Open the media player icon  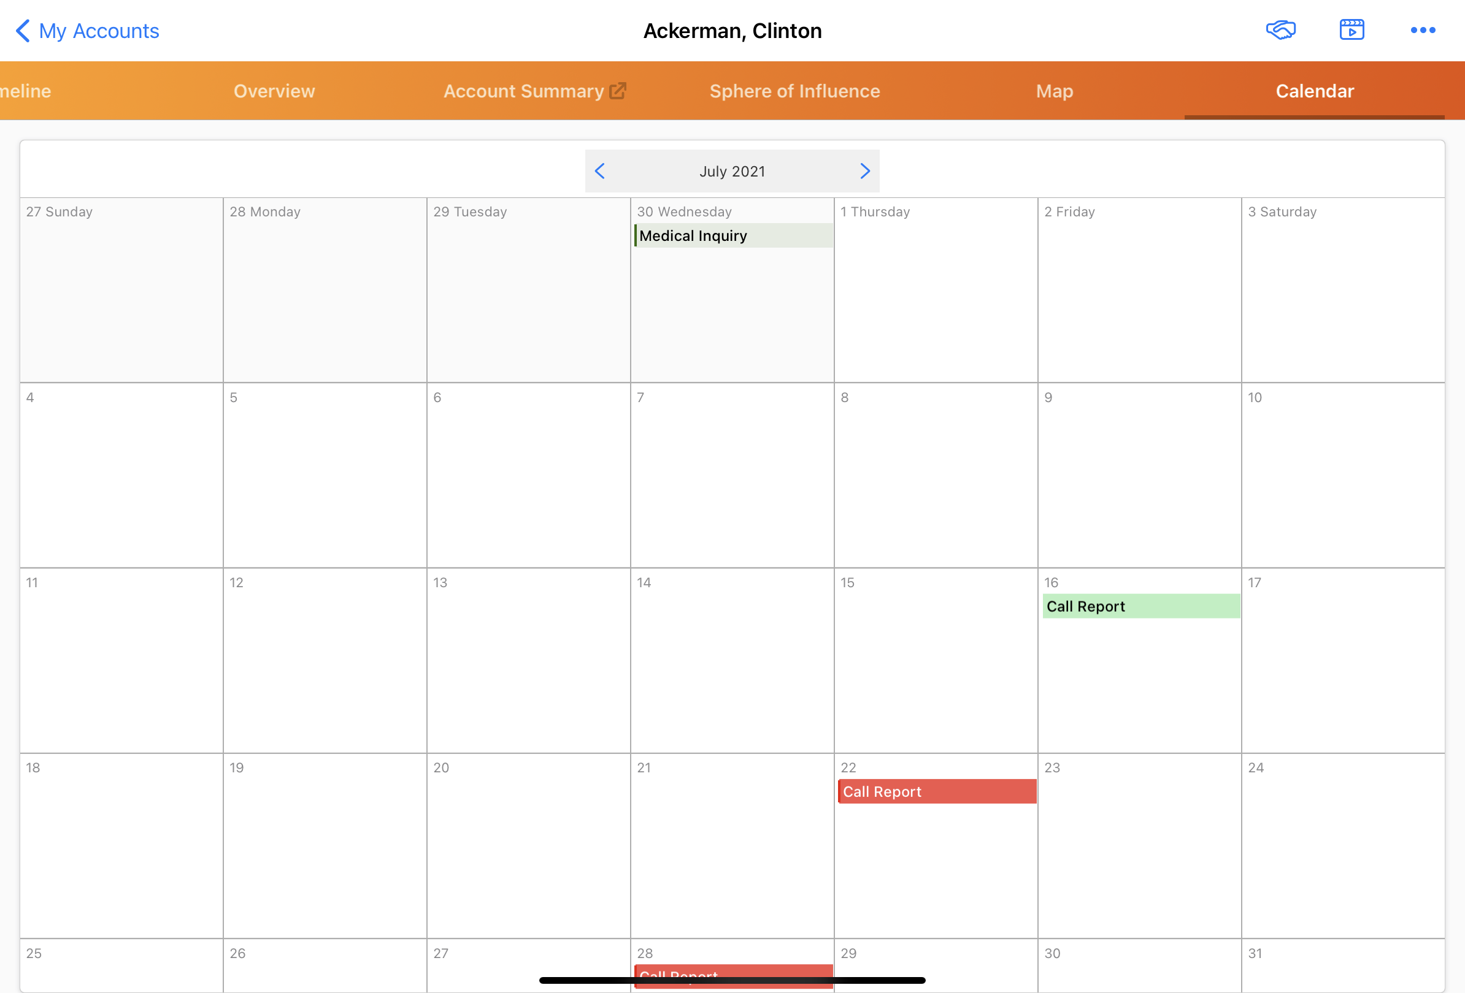click(x=1352, y=30)
